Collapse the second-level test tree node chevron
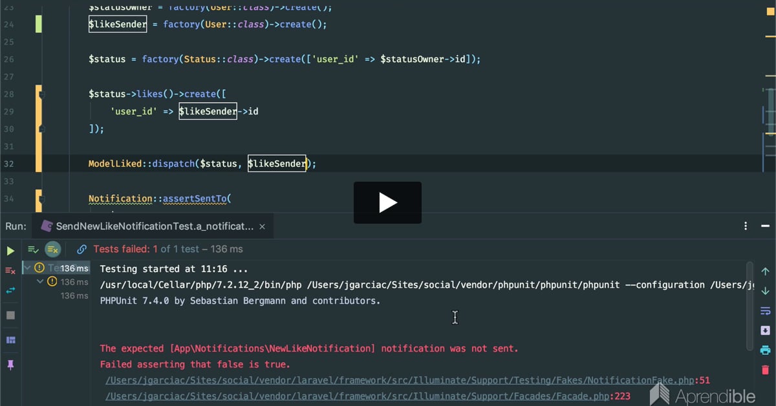This screenshot has height=406, width=776. [x=40, y=281]
